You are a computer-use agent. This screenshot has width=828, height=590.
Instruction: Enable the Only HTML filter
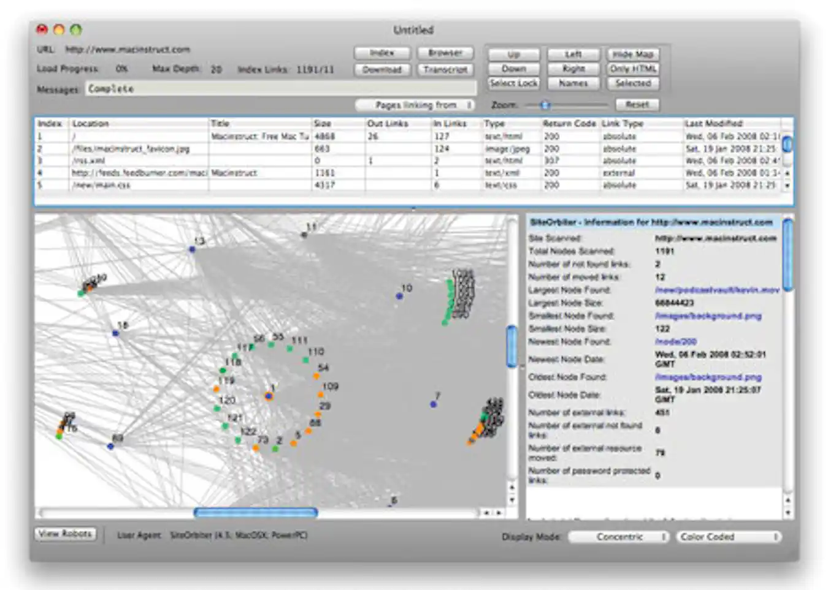coord(632,69)
